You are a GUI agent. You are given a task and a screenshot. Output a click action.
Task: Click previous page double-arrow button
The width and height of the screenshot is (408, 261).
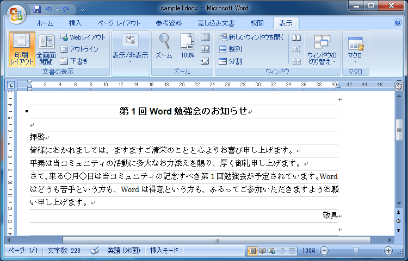point(399,213)
